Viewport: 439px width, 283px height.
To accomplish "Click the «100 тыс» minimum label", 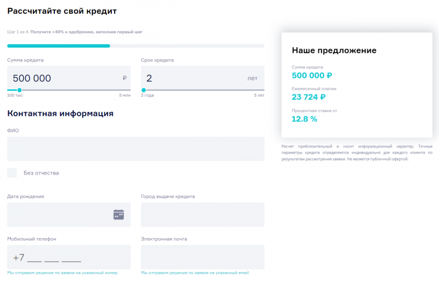I will pos(15,95).
